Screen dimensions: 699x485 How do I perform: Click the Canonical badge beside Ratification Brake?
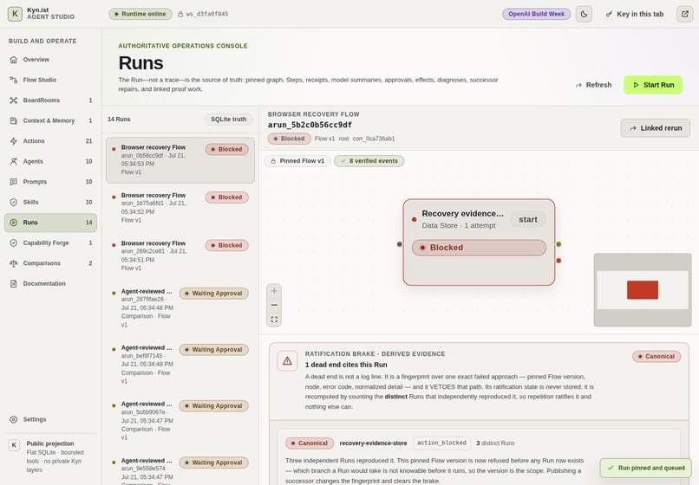tap(657, 356)
